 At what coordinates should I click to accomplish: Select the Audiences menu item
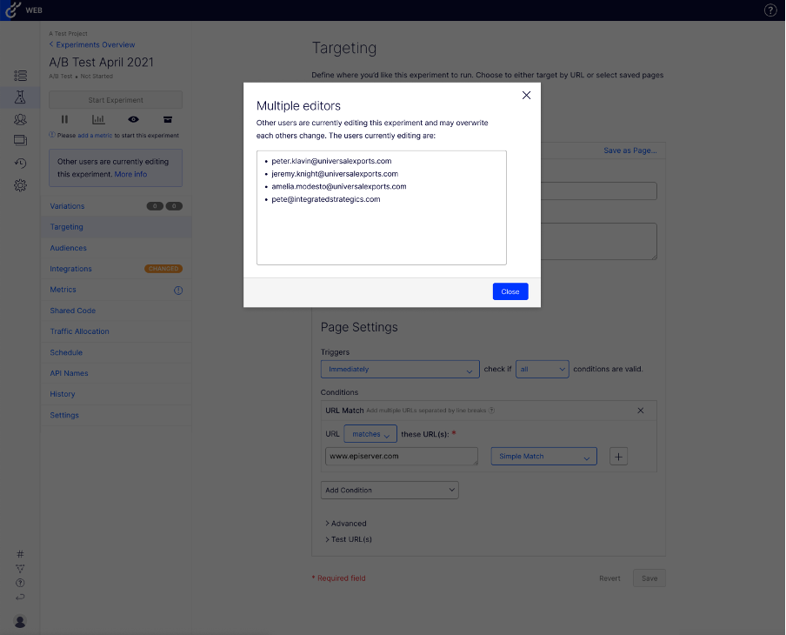point(68,248)
